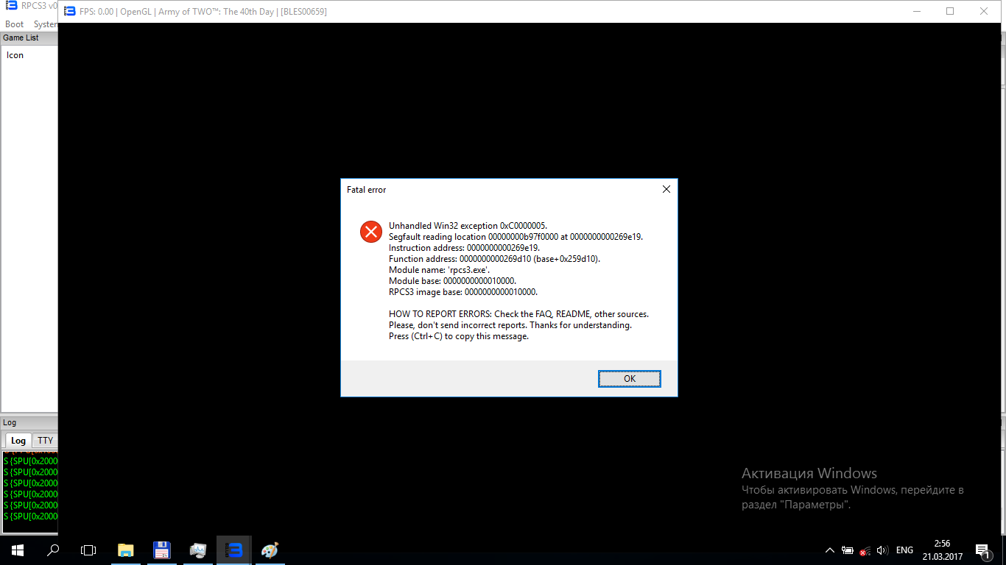Click the 'RPCS3 image base' line
1006x565 pixels.
tap(463, 292)
